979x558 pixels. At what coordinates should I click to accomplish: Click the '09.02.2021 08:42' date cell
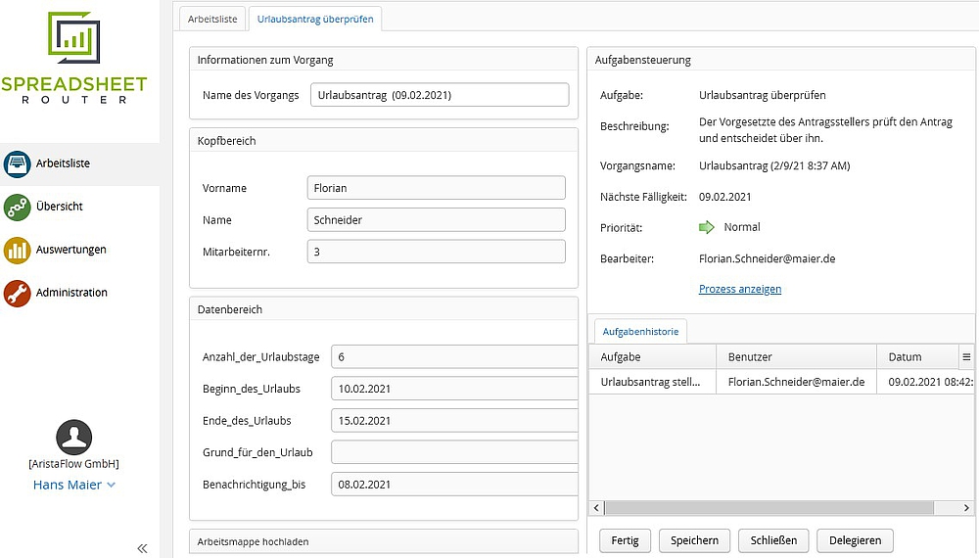click(926, 382)
